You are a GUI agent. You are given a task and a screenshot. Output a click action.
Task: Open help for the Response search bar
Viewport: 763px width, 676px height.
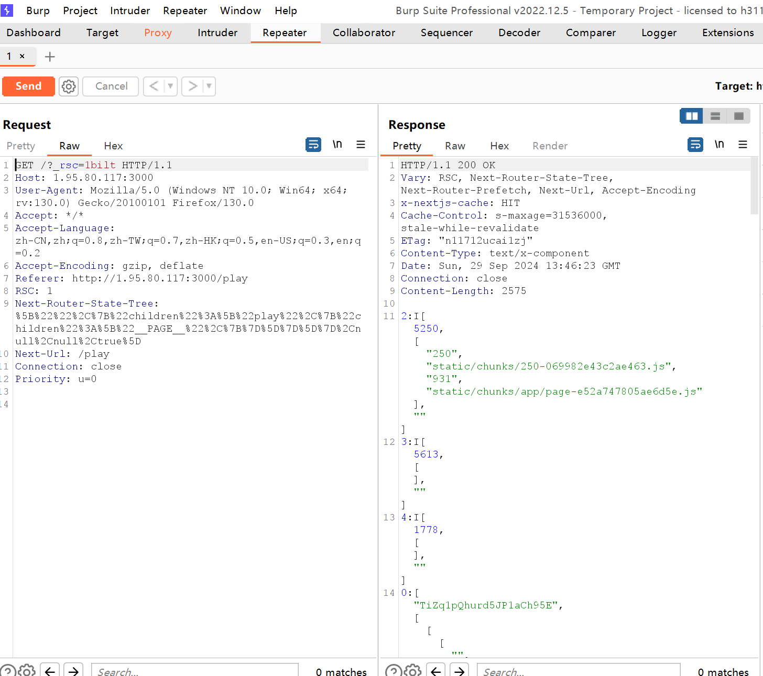click(393, 671)
